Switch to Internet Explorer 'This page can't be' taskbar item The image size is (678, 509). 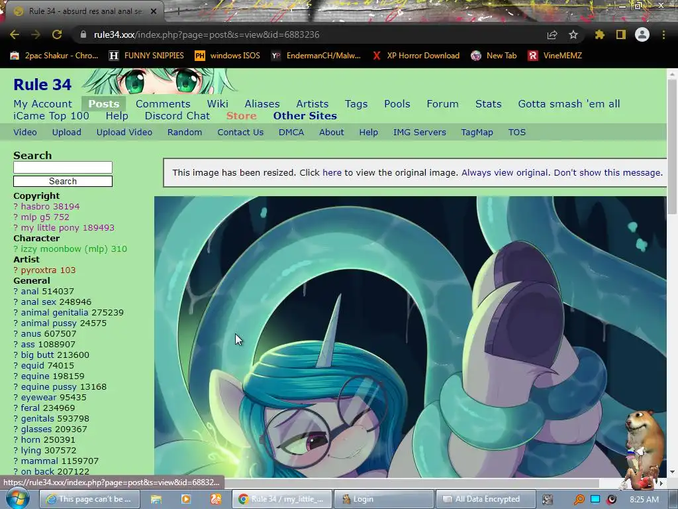(90, 499)
